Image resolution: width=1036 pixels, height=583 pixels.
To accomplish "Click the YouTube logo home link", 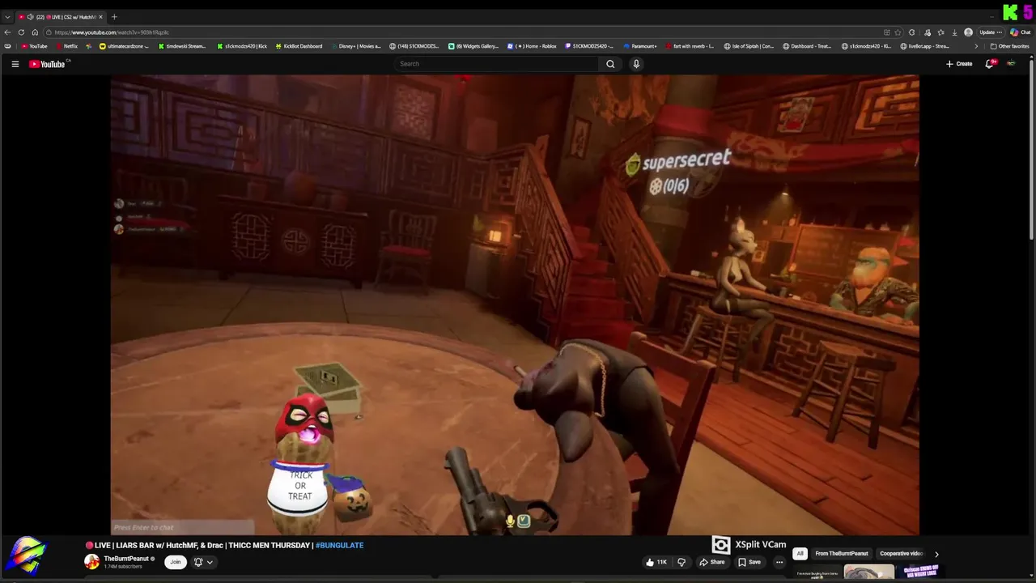I will tap(47, 64).
